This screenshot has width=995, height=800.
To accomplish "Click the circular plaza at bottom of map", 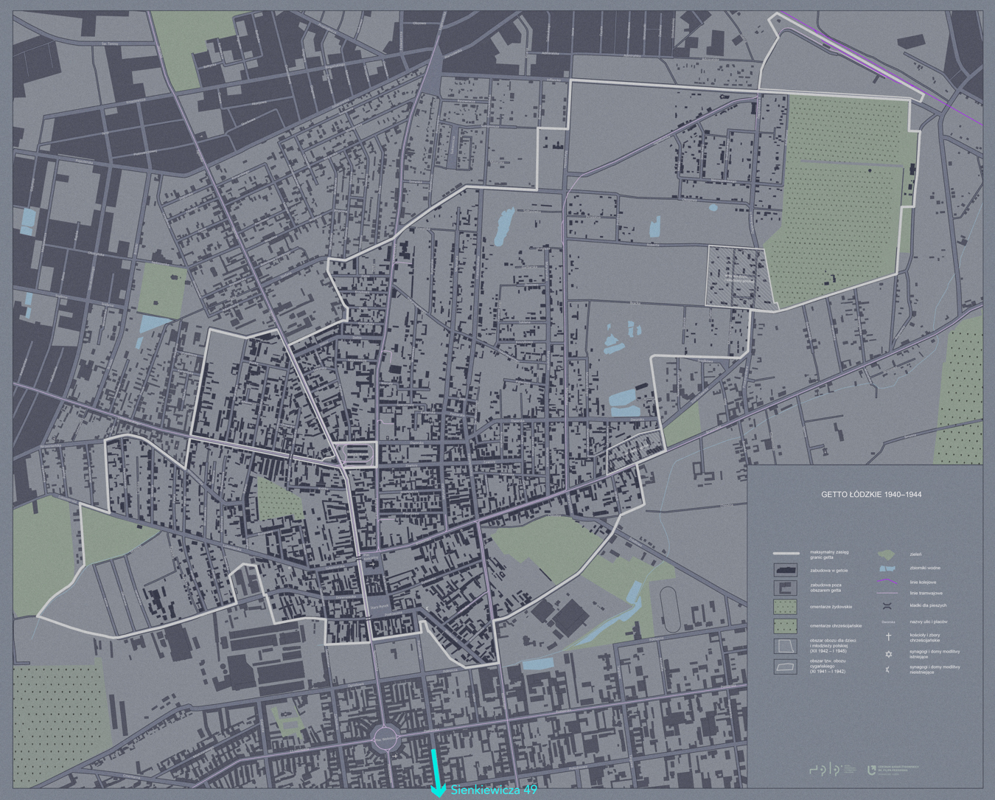I will 385,738.
